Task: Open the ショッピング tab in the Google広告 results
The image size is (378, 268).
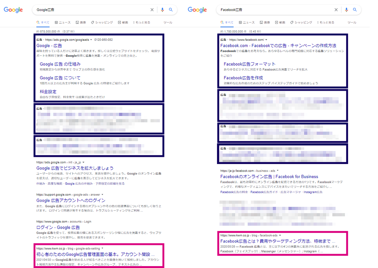Action: pyautogui.click(x=102, y=22)
